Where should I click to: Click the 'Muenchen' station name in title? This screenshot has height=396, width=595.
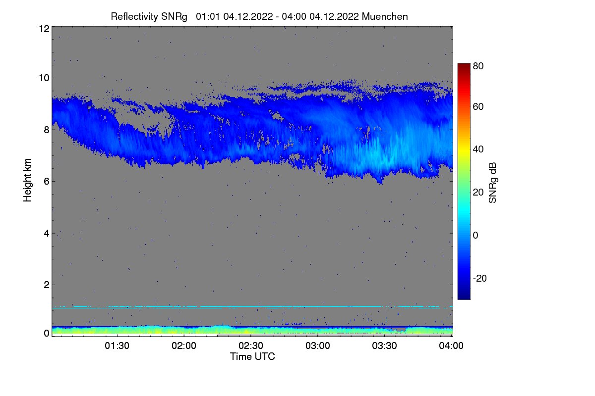pyautogui.click(x=385, y=16)
